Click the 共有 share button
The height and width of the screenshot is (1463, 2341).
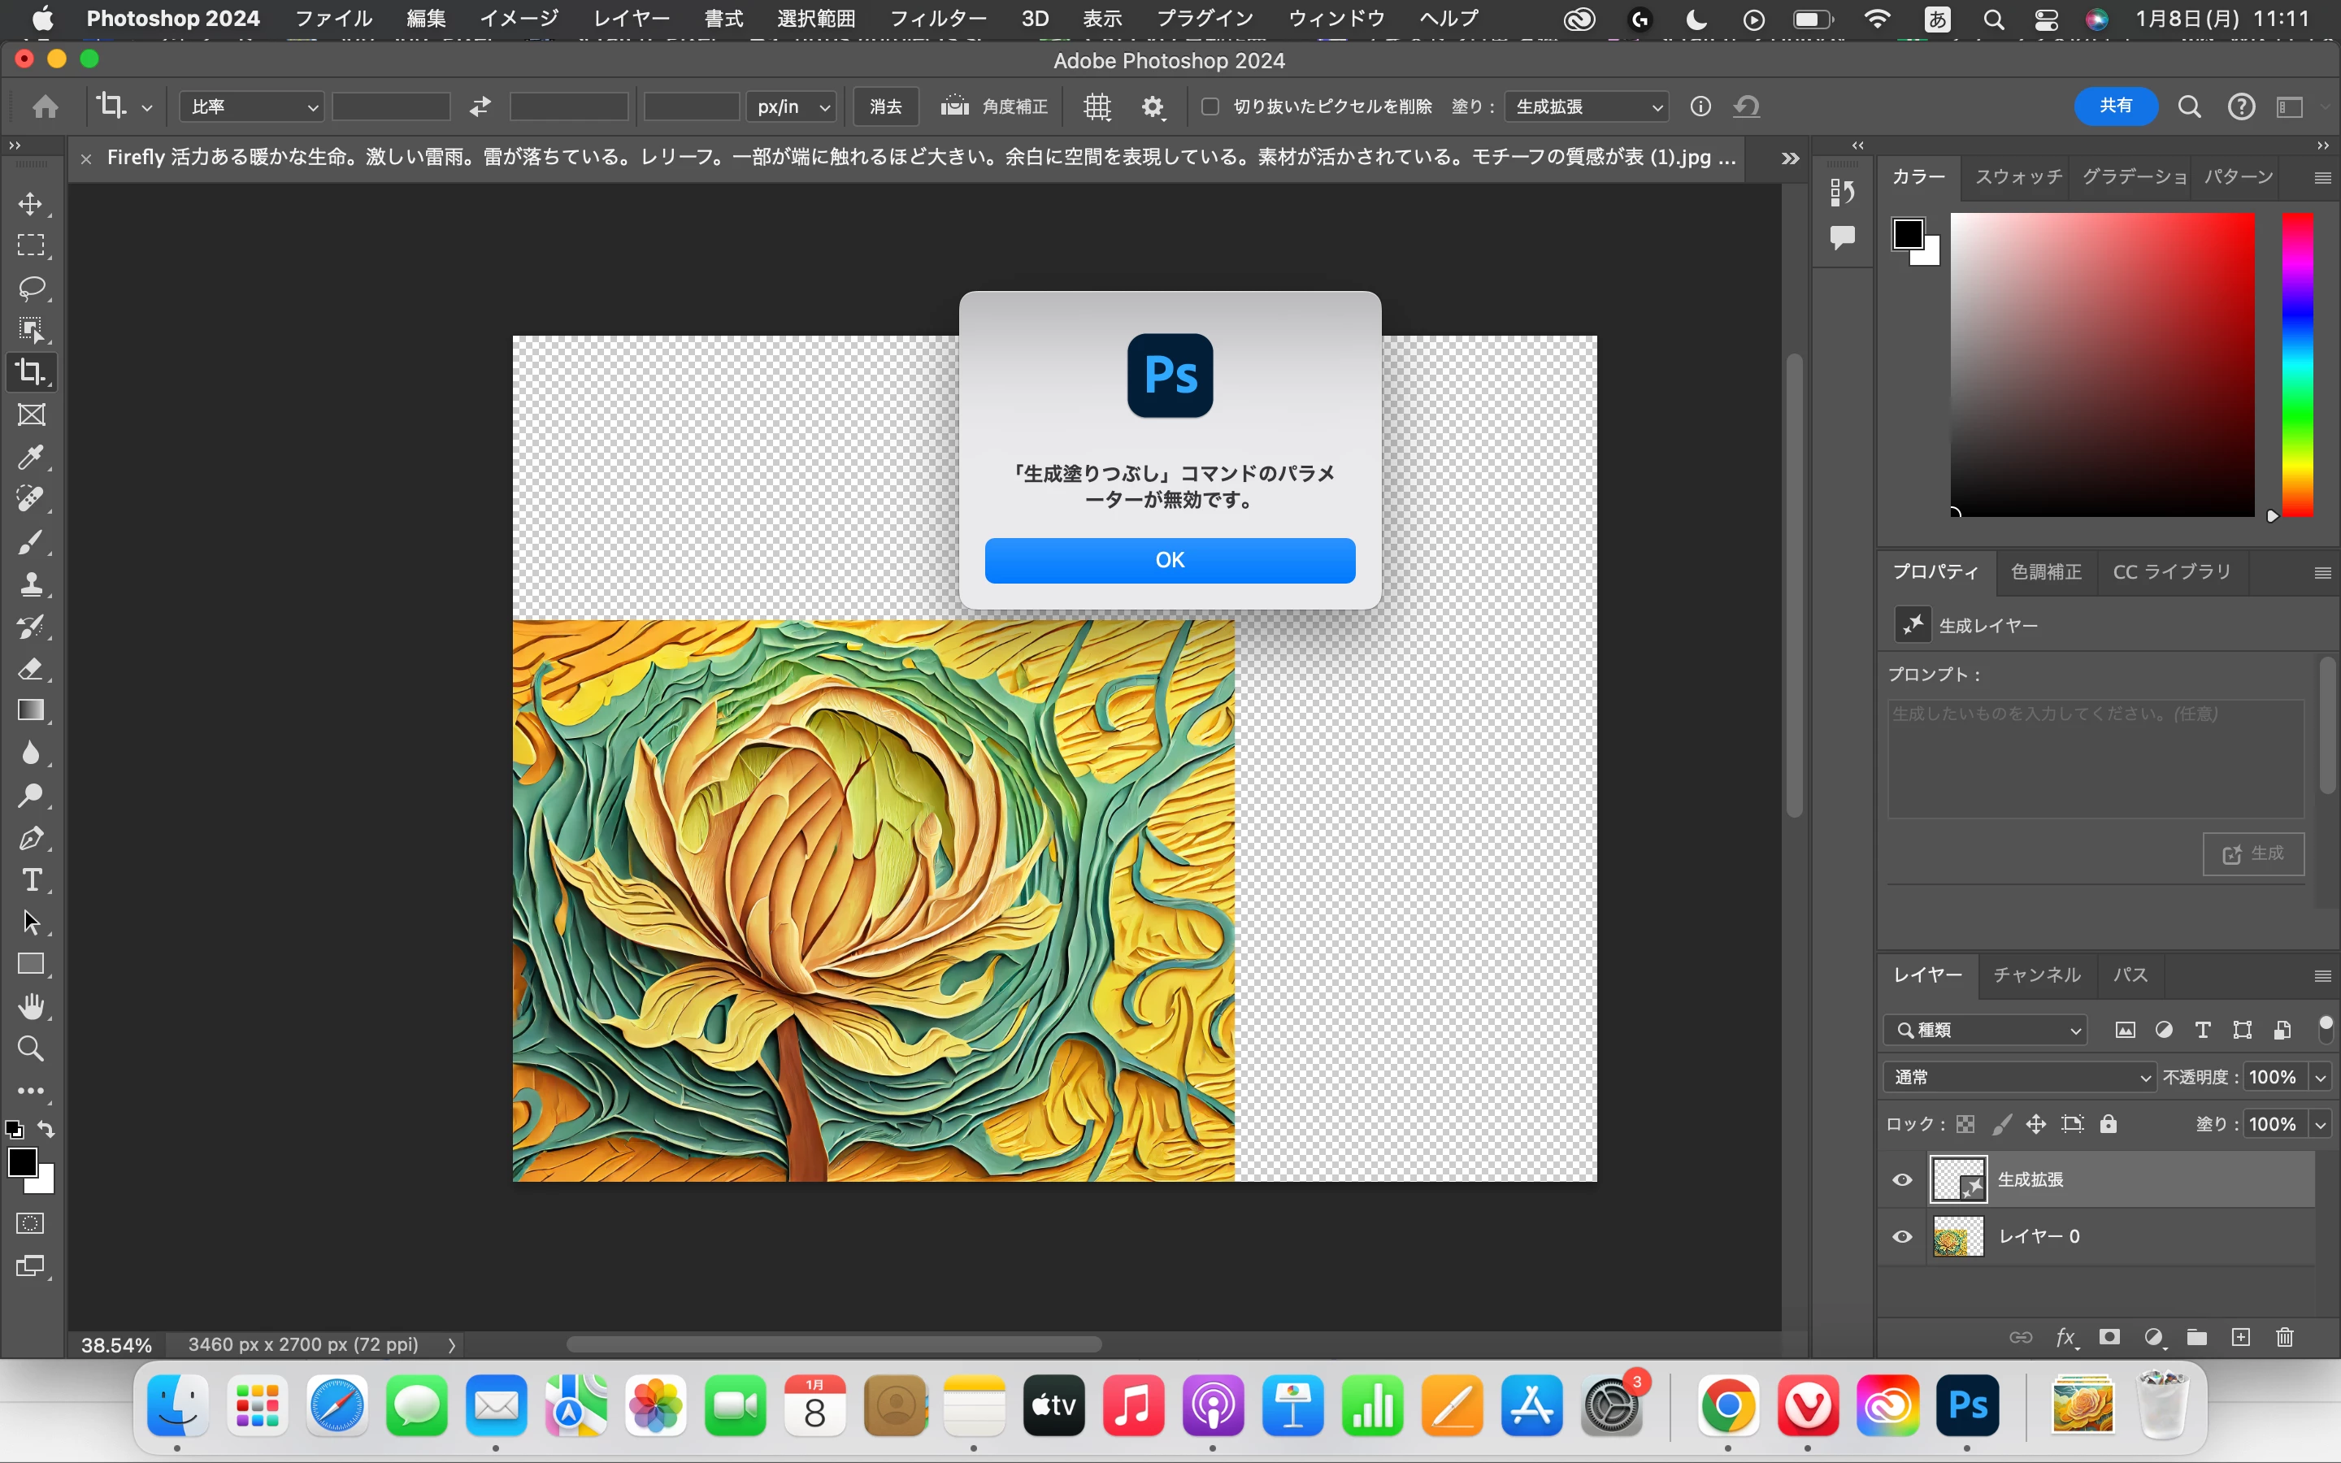2115,106
